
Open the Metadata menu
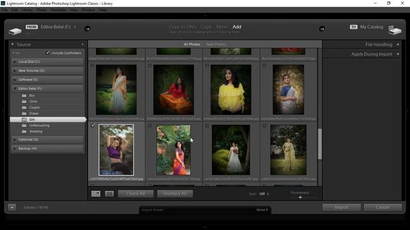[x=58, y=10]
